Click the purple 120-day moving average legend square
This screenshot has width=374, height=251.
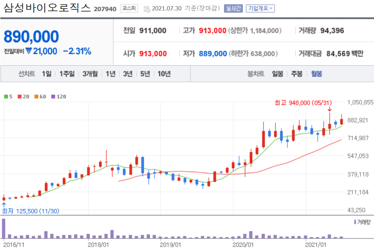pos(53,96)
